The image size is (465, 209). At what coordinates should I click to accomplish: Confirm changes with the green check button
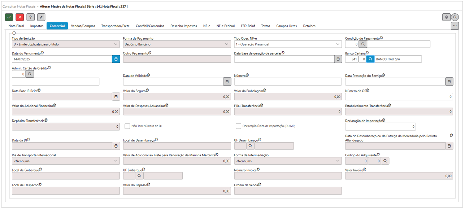click(x=9, y=17)
